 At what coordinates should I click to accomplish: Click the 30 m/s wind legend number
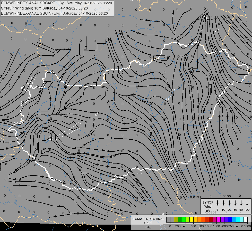point(235,210)
